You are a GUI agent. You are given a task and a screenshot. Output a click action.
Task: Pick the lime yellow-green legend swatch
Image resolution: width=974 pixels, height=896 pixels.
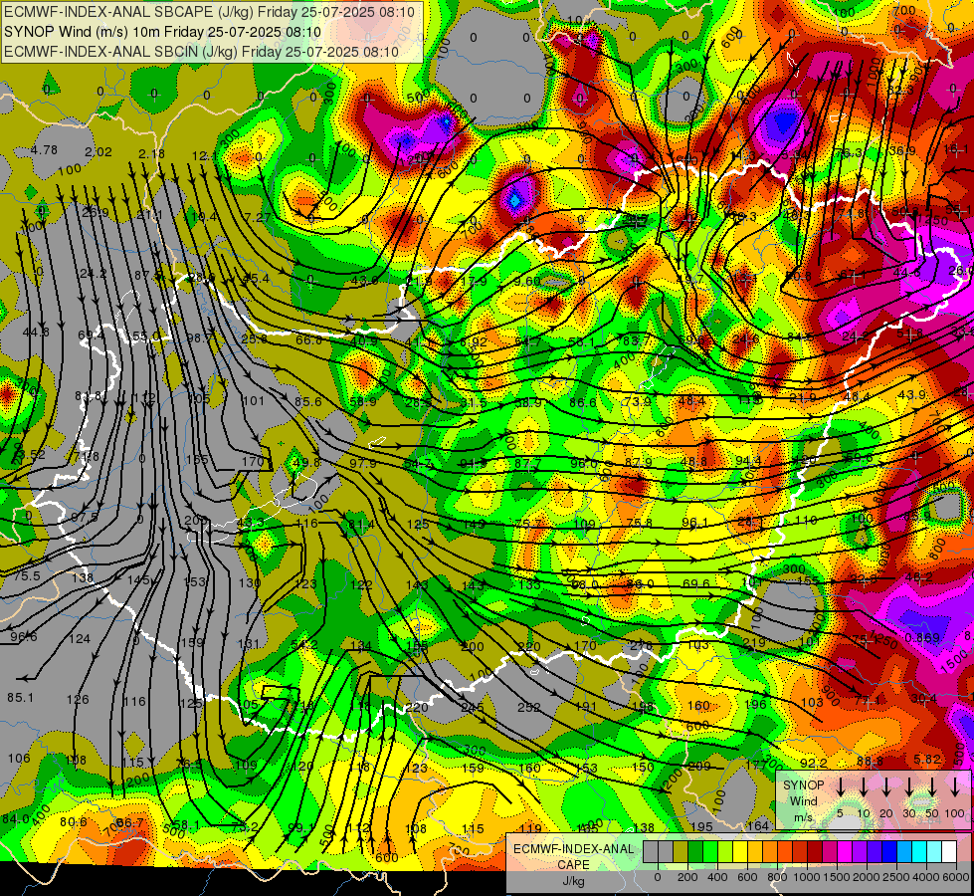(725, 851)
